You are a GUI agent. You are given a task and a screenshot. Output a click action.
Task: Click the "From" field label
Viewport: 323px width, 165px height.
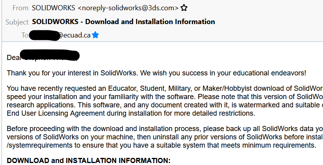(x=20, y=8)
